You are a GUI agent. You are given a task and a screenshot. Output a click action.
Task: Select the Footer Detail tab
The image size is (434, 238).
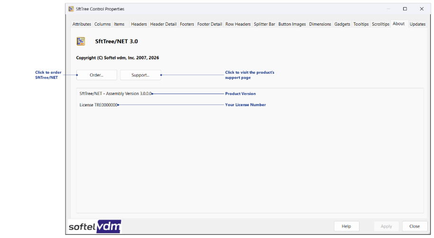pos(210,24)
